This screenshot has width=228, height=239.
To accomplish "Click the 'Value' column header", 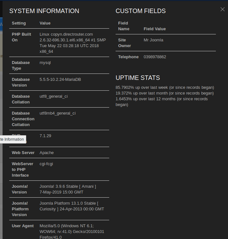I will click(x=45, y=23).
